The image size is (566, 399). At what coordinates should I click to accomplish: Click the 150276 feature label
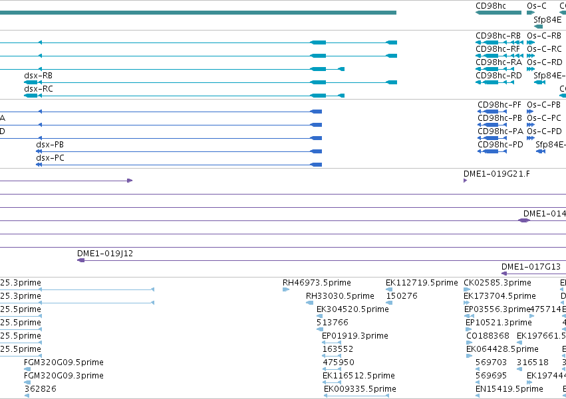402,296
